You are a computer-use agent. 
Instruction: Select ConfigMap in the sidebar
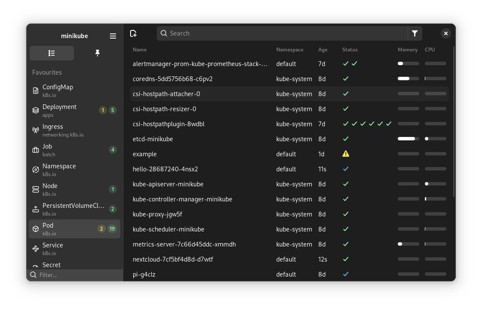click(74, 91)
